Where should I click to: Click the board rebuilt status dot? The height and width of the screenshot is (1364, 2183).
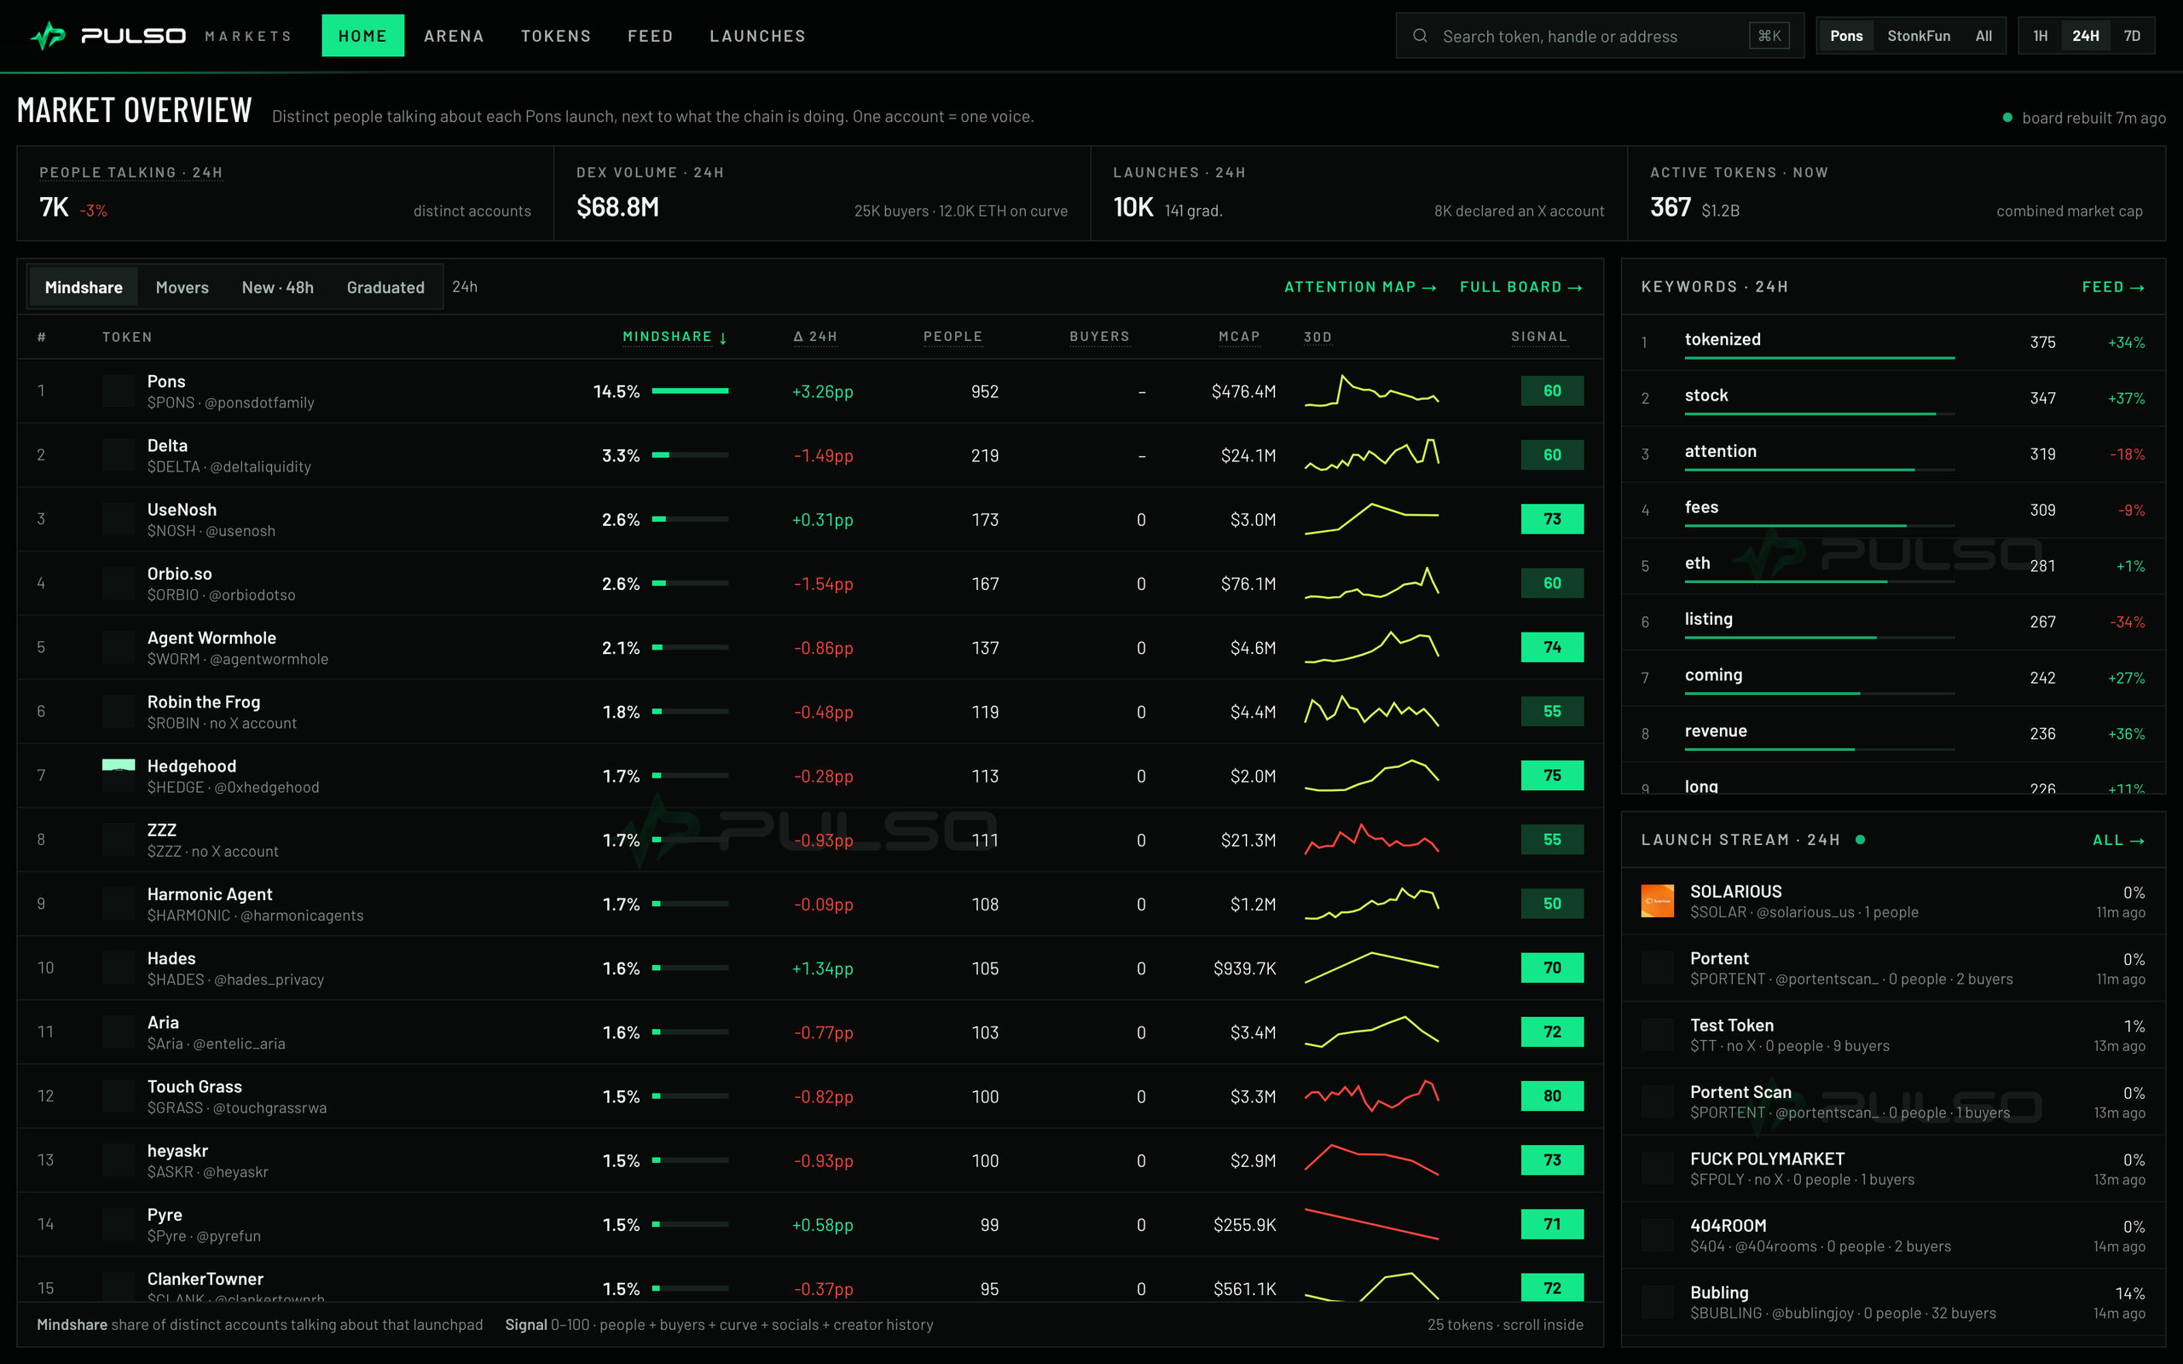[2007, 118]
